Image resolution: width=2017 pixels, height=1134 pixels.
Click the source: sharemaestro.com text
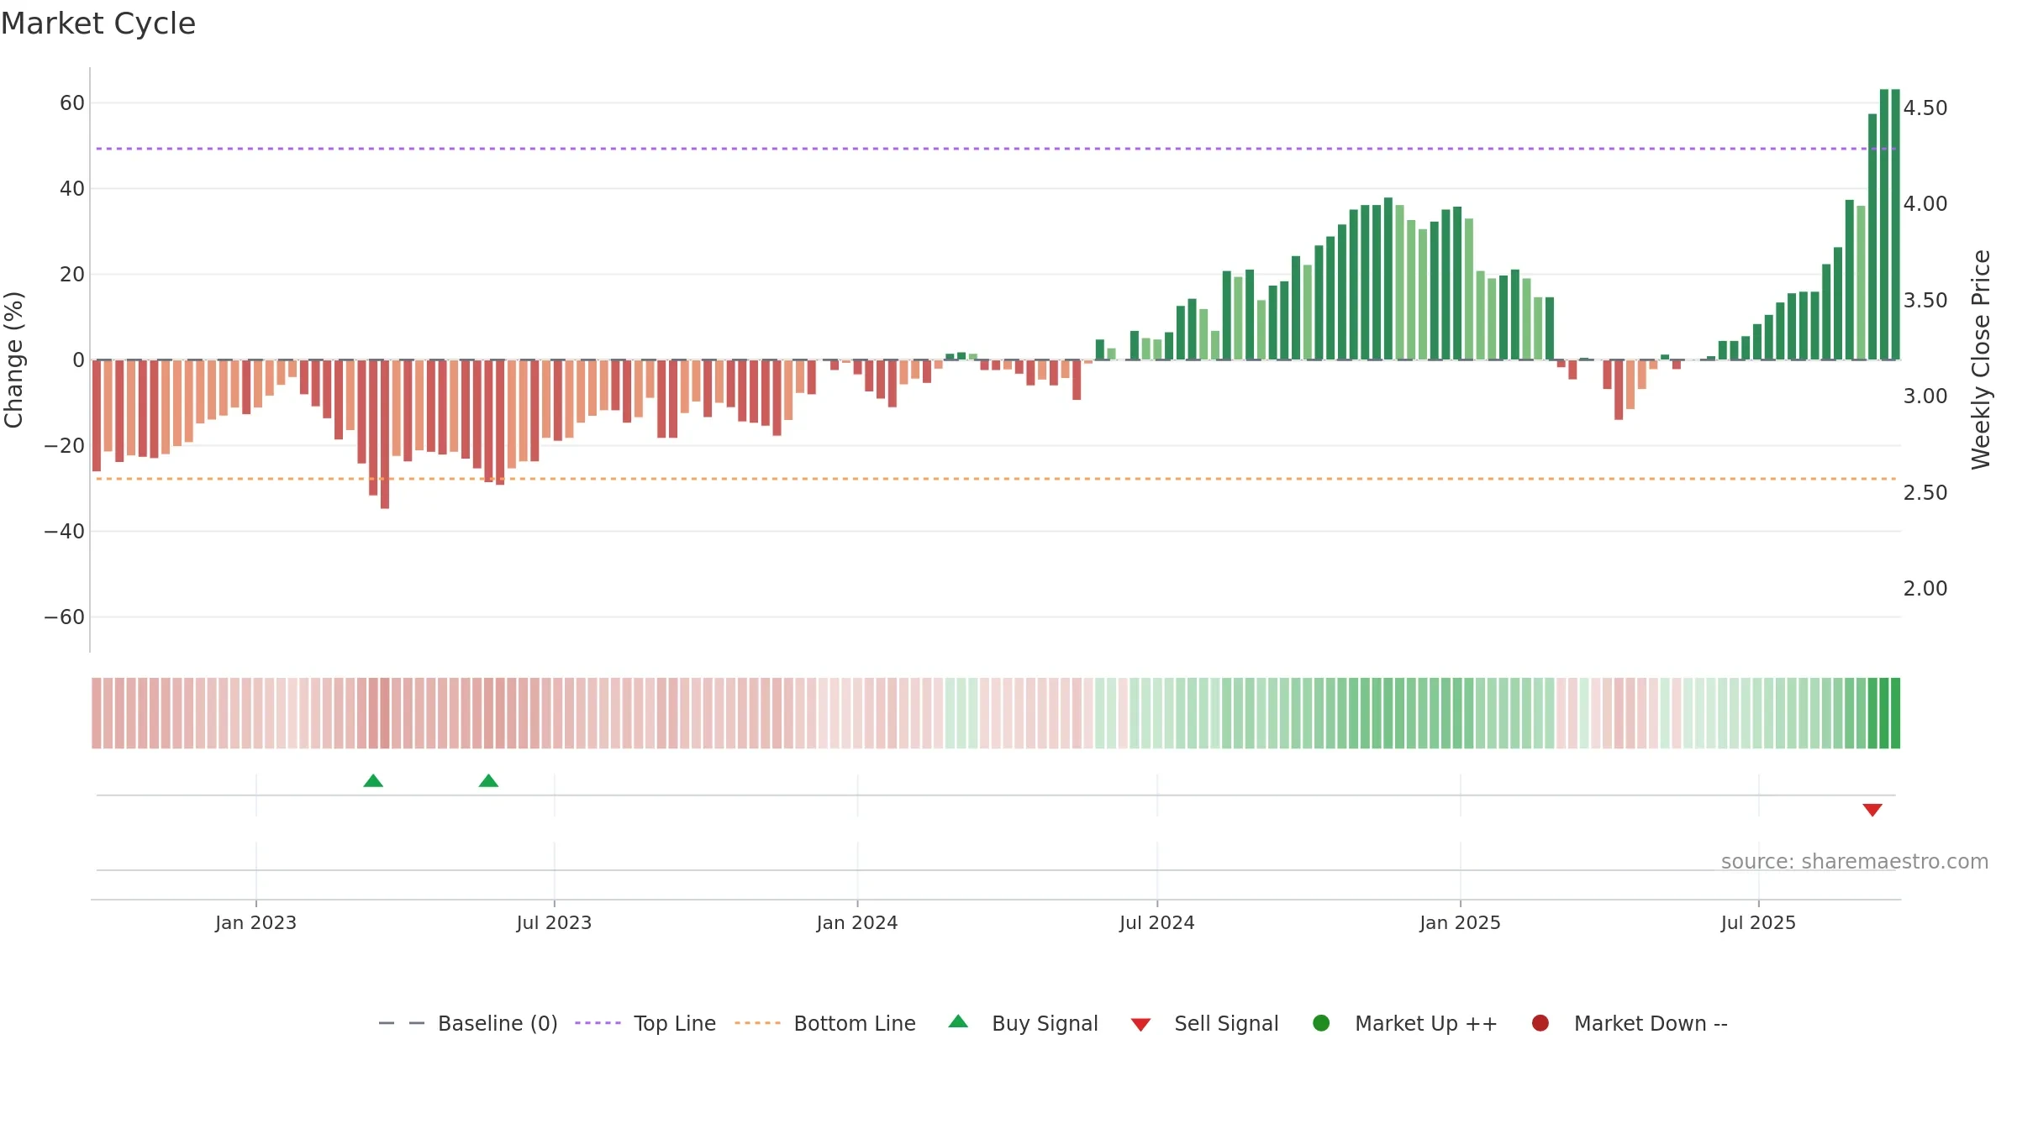coord(1855,862)
